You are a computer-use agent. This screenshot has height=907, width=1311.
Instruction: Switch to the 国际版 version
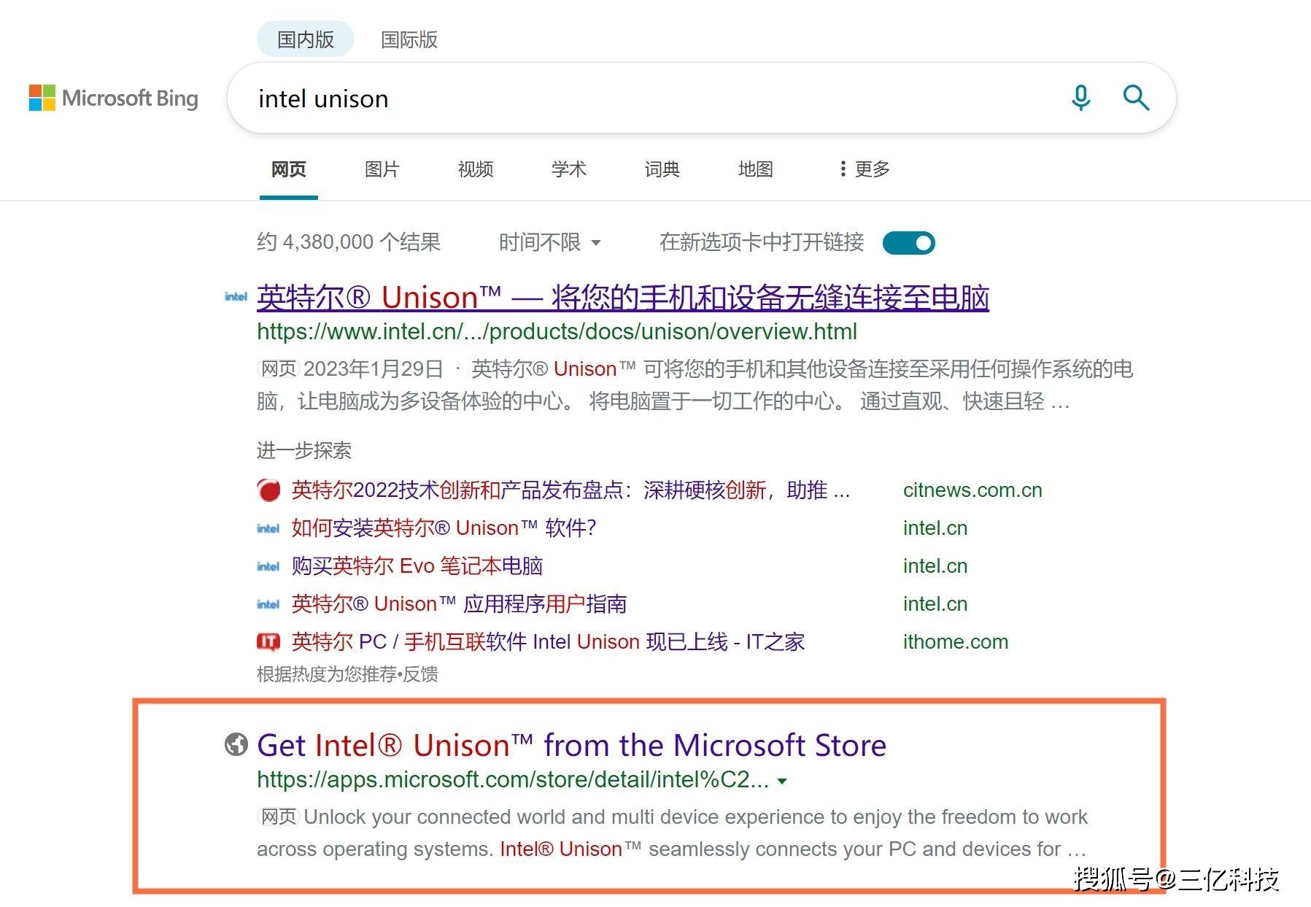tap(409, 39)
